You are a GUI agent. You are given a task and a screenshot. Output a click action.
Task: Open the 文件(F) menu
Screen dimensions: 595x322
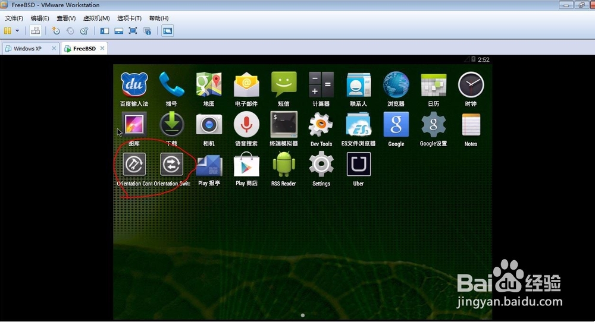click(x=14, y=18)
